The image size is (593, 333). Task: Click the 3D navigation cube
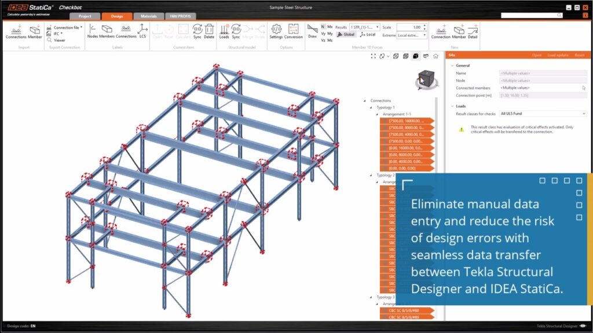point(427,79)
